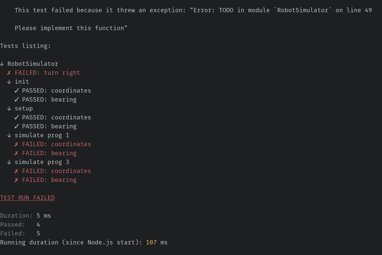Collapse the simulate prog 1 arrow
Screen dimensions: 382x255
[9, 135]
